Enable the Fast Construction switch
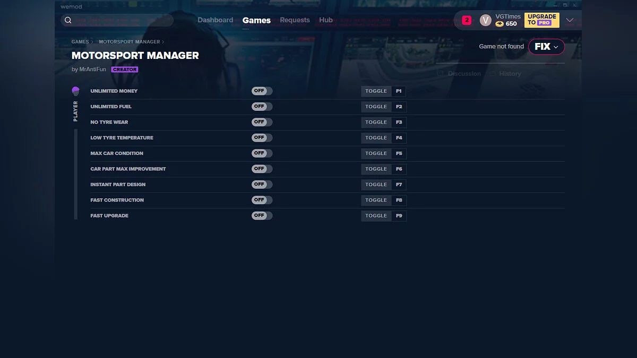 [262, 200]
